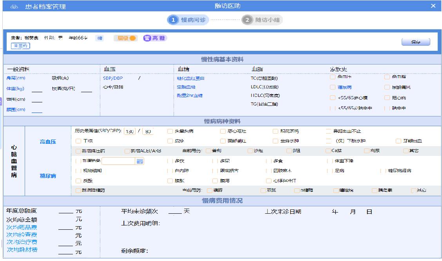Open the 次均药品费 link
The image size is (442, 261).
pos(22,227)
